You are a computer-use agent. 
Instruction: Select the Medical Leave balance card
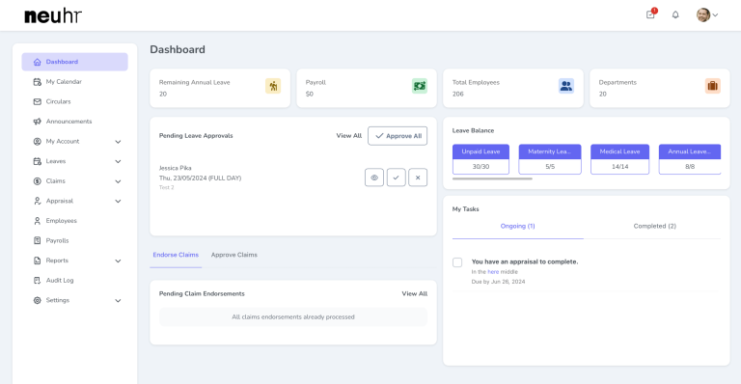point(619,159)
